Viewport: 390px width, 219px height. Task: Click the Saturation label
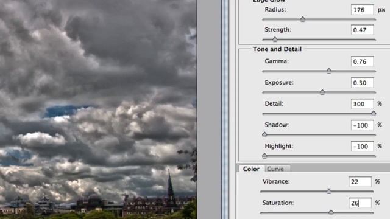click(x=278, y=203)
